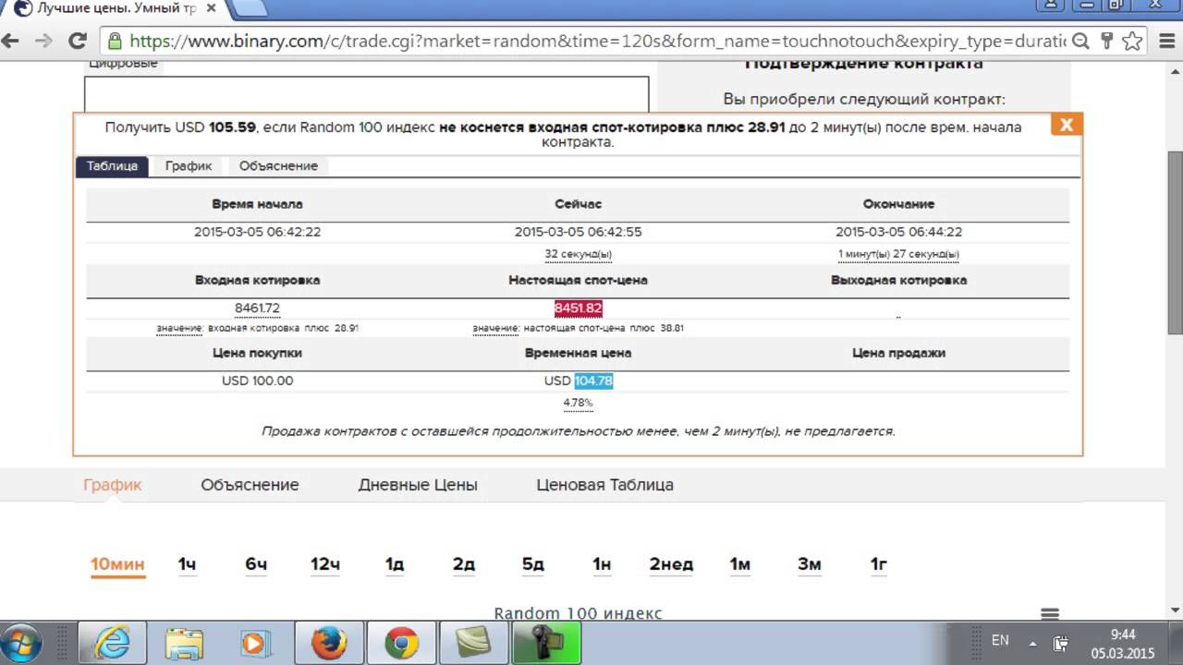Select the 12ч chart interval
The height and width of the screenshot is (665, 1183).
(x=325, y=564)
